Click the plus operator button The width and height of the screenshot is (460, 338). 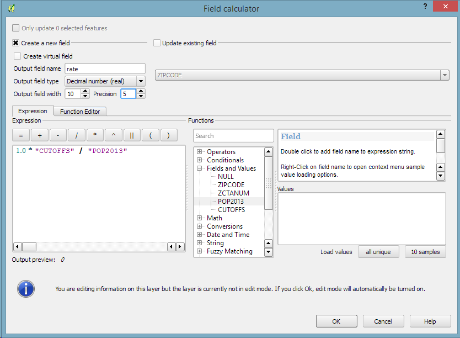click(x=40, y=135)
